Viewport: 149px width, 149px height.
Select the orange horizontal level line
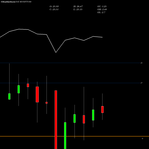[x=74, y=136]
